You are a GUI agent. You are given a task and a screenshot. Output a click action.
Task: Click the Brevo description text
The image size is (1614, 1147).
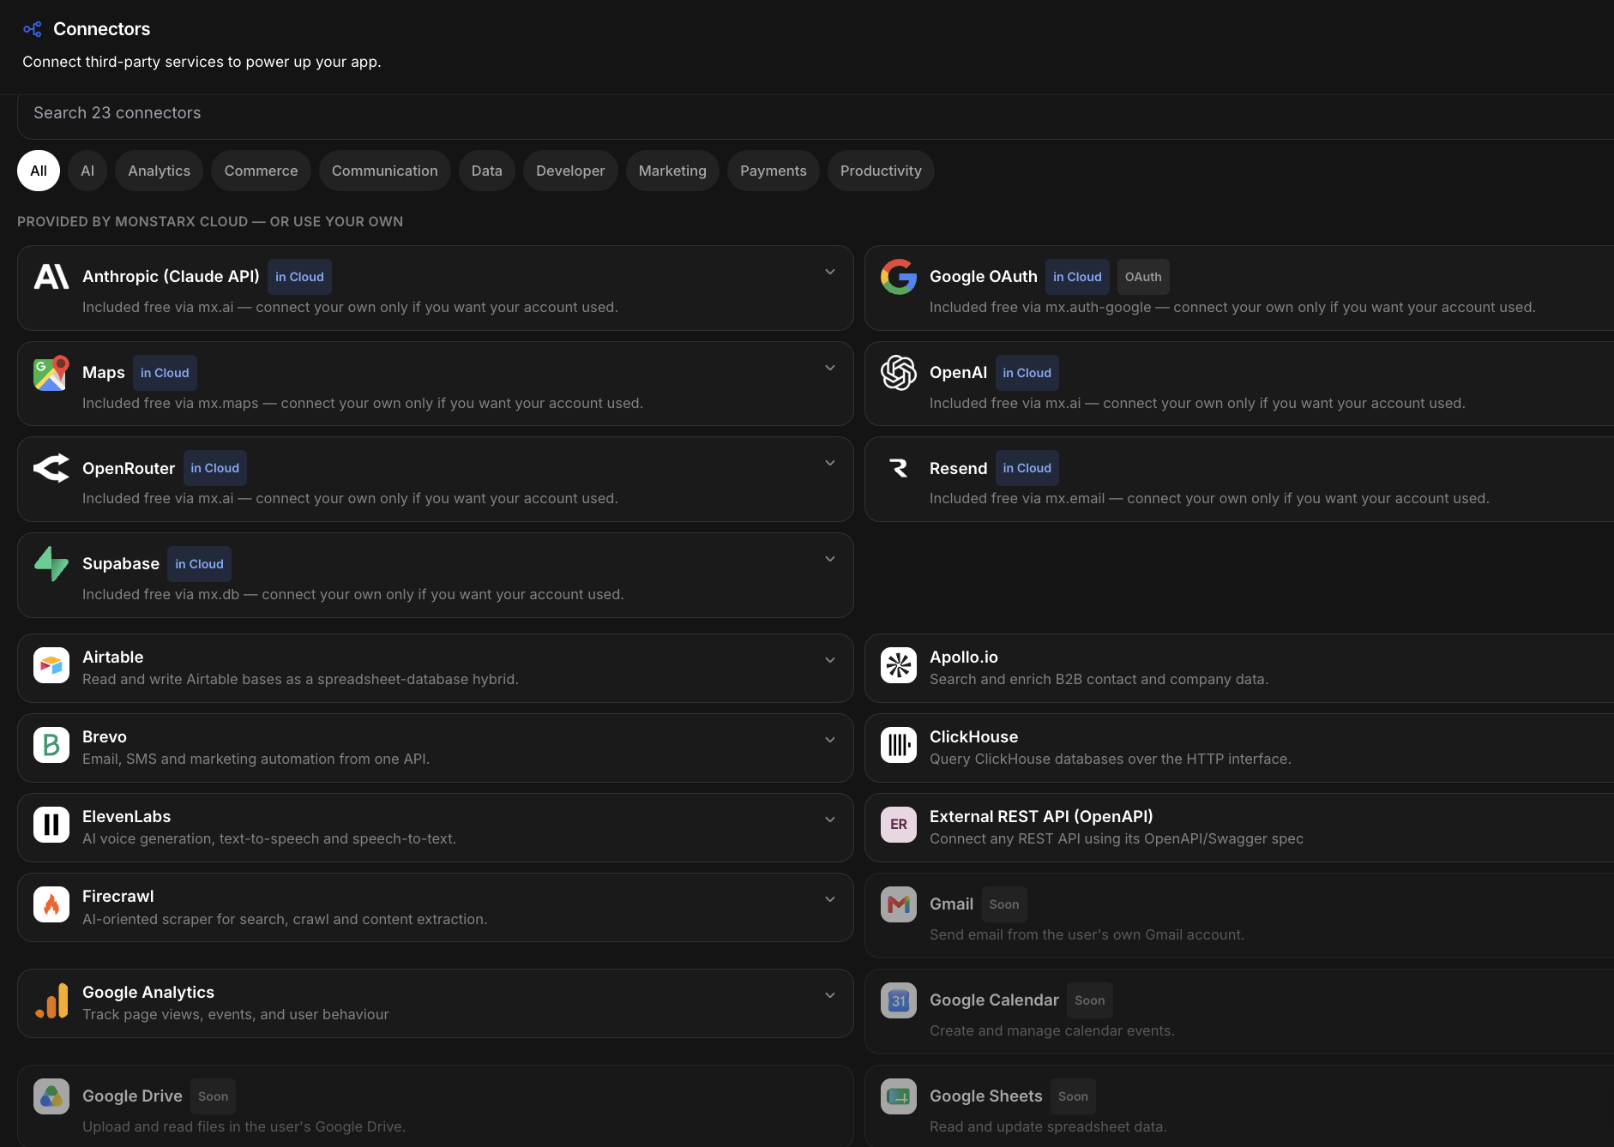coord(256,759)
